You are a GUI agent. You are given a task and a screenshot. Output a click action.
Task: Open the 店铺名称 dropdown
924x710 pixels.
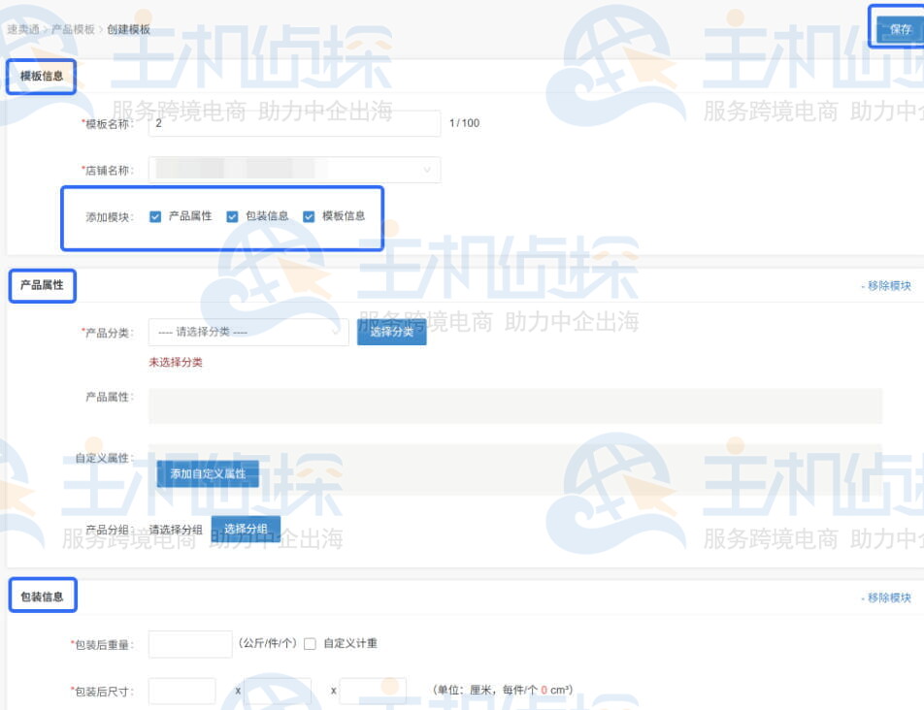(294, 170)
